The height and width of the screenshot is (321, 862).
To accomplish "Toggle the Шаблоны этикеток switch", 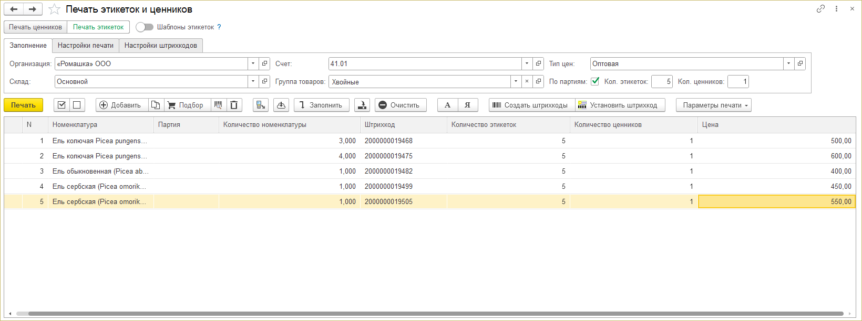I will pyautogui.click(x=144, y=27).
